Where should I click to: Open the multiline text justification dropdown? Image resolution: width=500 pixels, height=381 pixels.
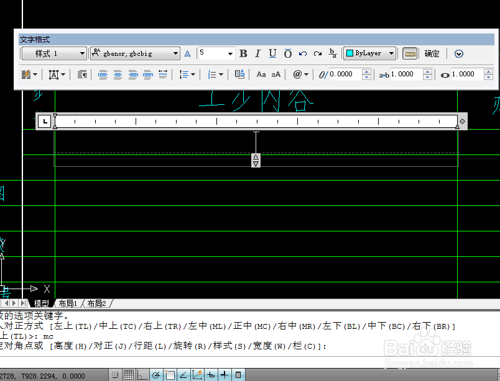[x=57, y=75]
